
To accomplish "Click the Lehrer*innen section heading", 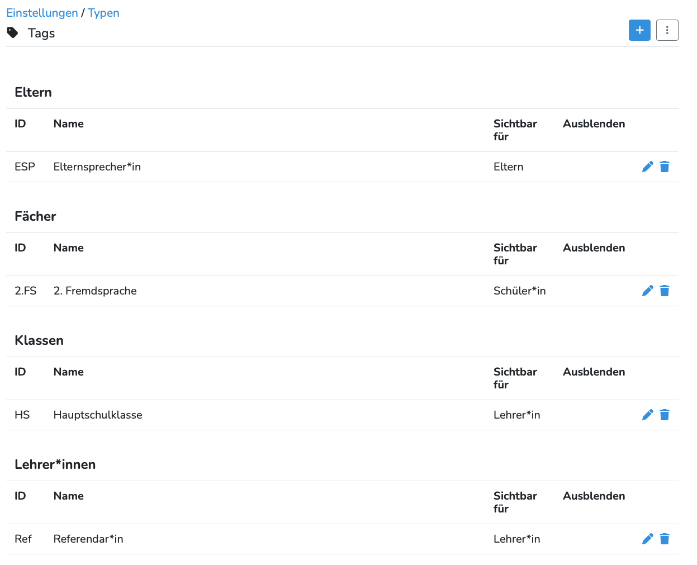I will pos(55,464).
